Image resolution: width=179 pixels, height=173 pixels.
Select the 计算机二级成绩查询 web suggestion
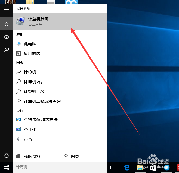tap(60, 101)
